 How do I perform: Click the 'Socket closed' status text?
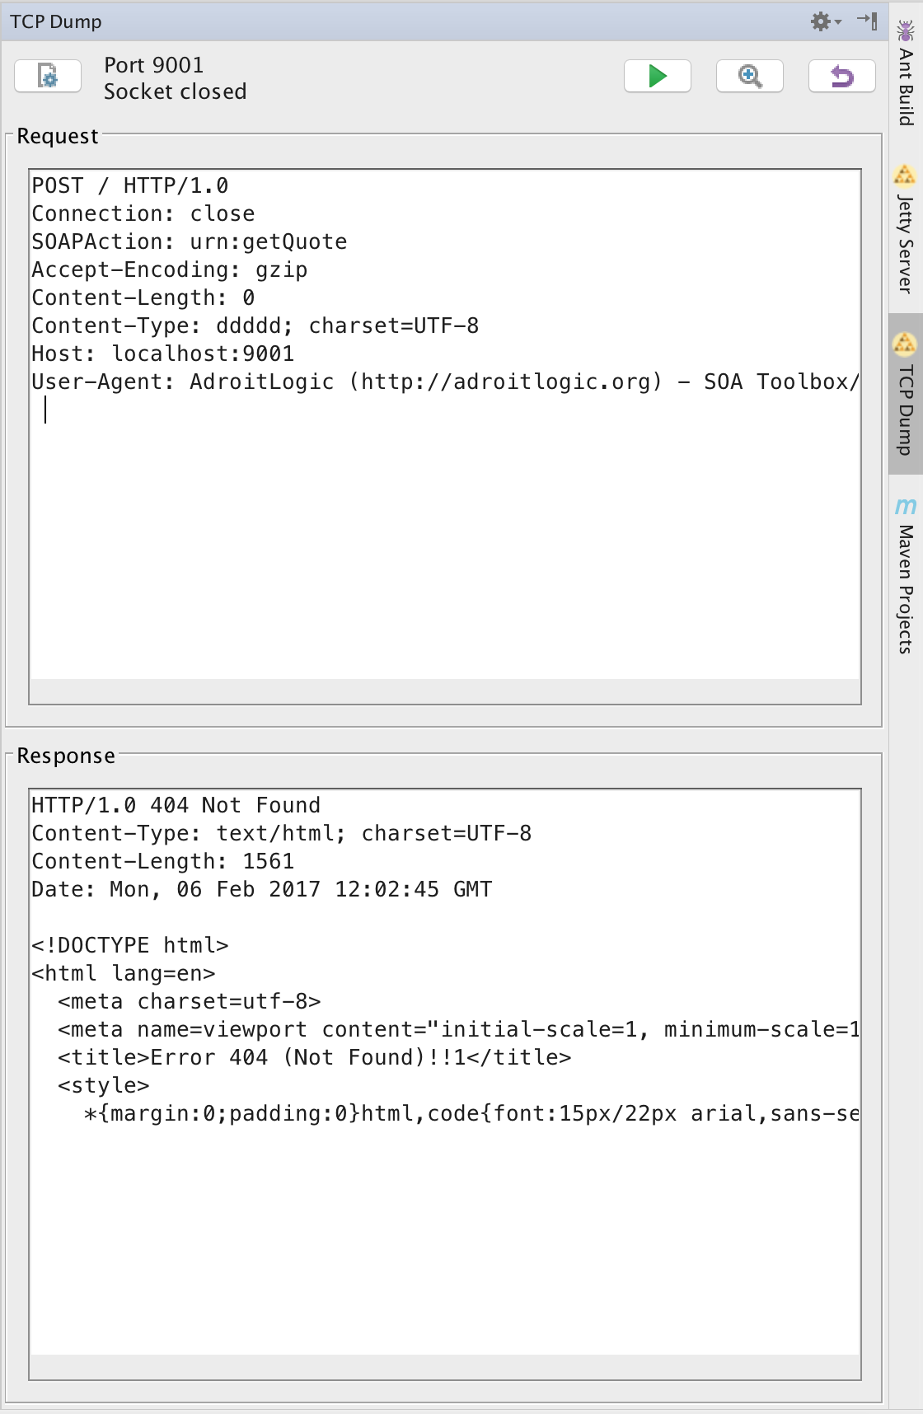pos(176,91)
